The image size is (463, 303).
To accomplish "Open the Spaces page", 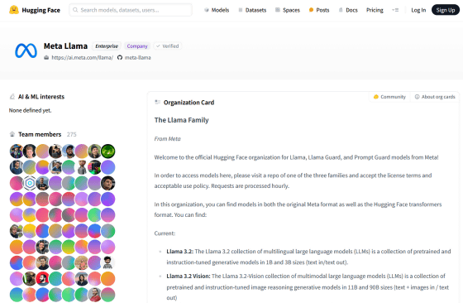I will pos(288,10).
